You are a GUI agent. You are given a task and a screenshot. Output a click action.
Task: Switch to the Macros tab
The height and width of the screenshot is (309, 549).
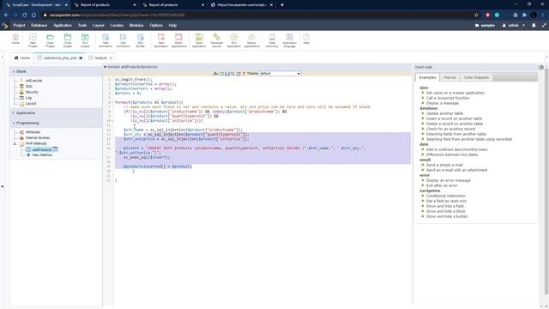[x=449, y=77]
